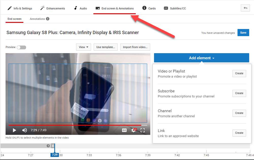The image size is (254, 160).
Task: Click 'You have unsaved changes' text
Action: 218,33
